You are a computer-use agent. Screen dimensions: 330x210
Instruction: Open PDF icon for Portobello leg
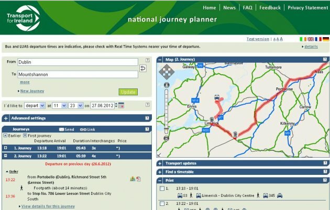(138, 179)
